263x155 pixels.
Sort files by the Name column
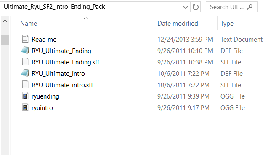click(x=29, y=24)
